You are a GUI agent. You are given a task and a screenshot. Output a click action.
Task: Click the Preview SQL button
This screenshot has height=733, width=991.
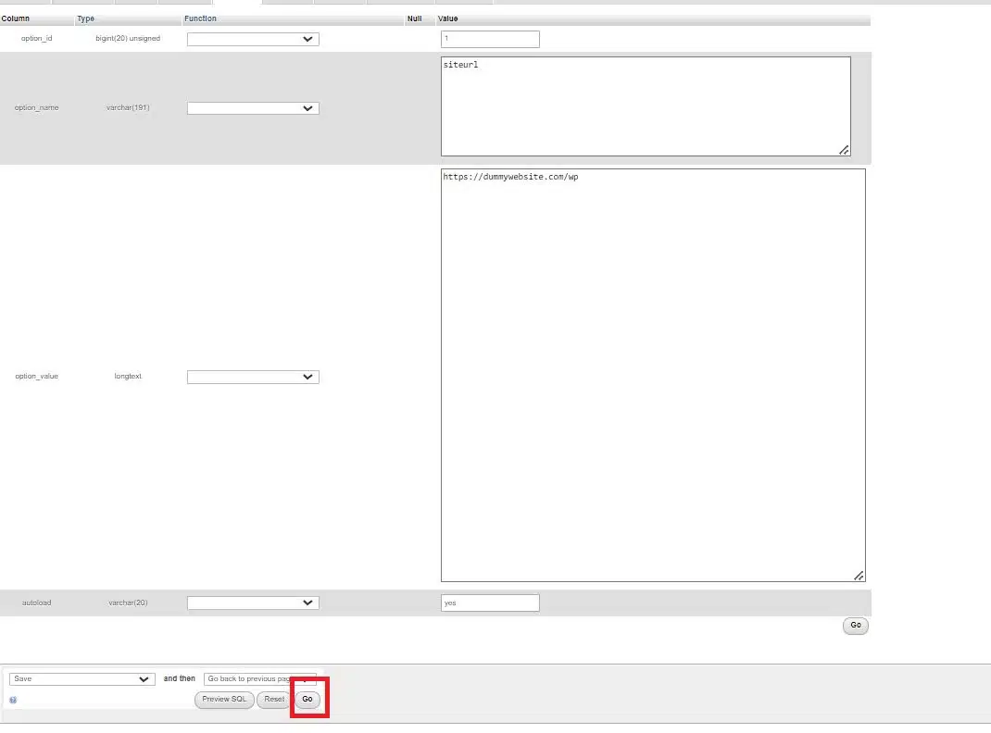click(x=224, y=700)
